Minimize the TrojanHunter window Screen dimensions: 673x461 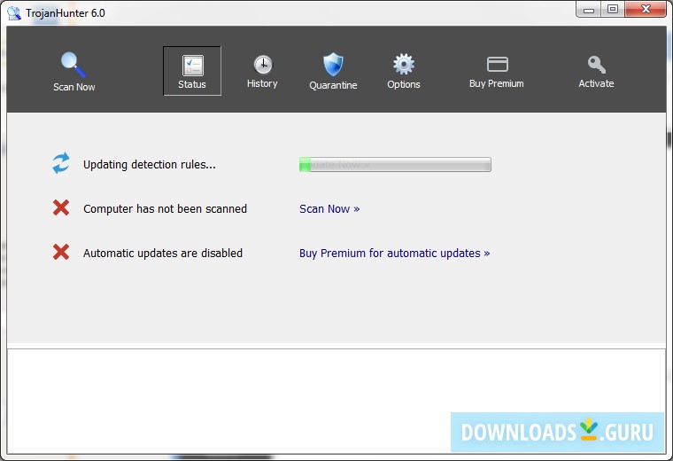coord(589,10)
